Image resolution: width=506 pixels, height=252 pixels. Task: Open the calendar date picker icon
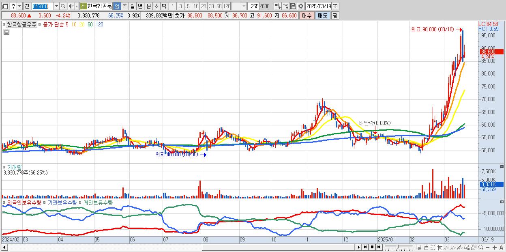(335, 6)
